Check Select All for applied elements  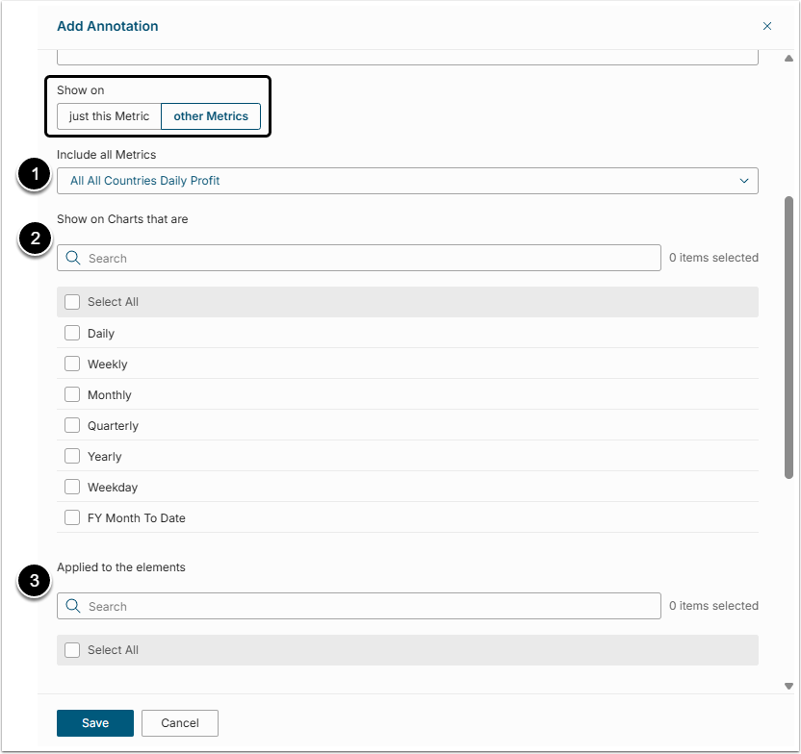72,650
